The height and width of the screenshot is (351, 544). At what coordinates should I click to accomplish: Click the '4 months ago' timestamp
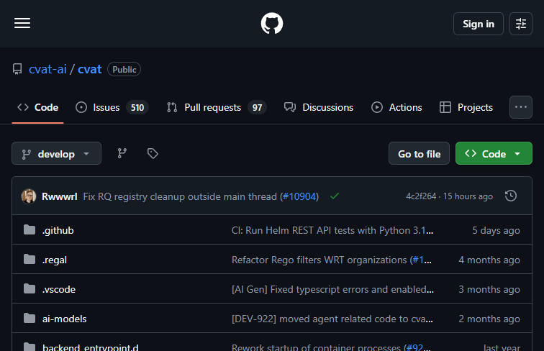[x=489, y=260]
